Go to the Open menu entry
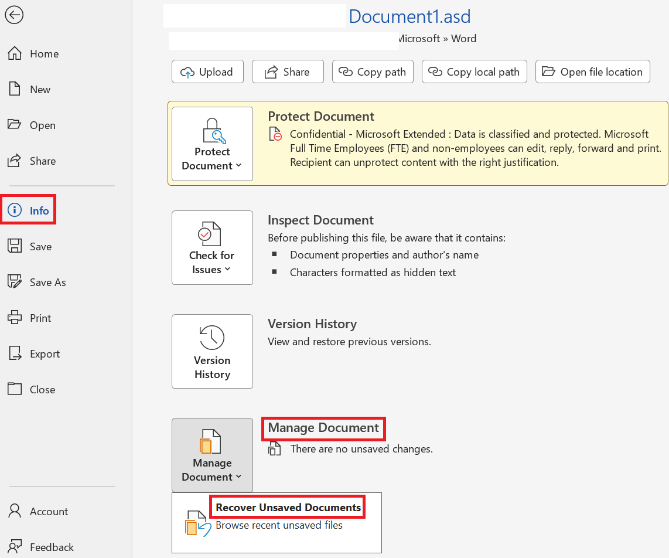Screen dimensions: 669x558 point(43,125)
